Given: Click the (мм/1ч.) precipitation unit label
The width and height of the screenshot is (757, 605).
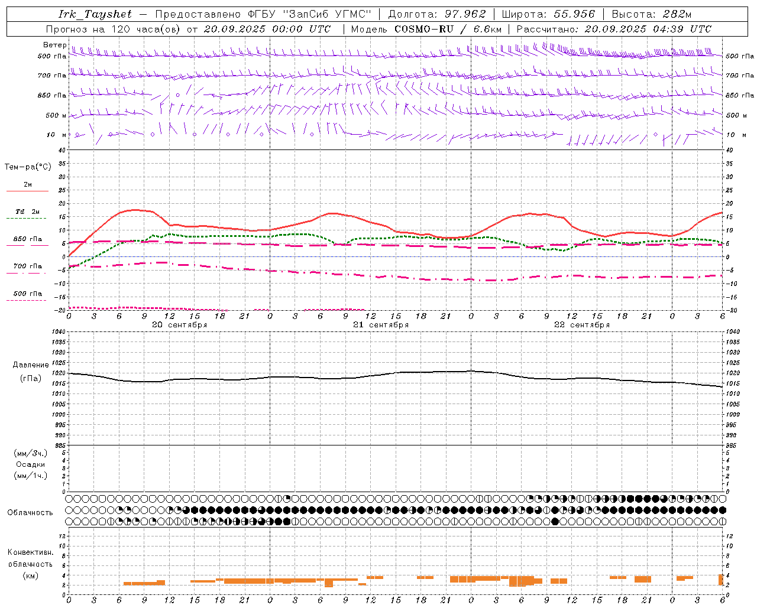Looking at the screenshot, I should pos(30,476).
